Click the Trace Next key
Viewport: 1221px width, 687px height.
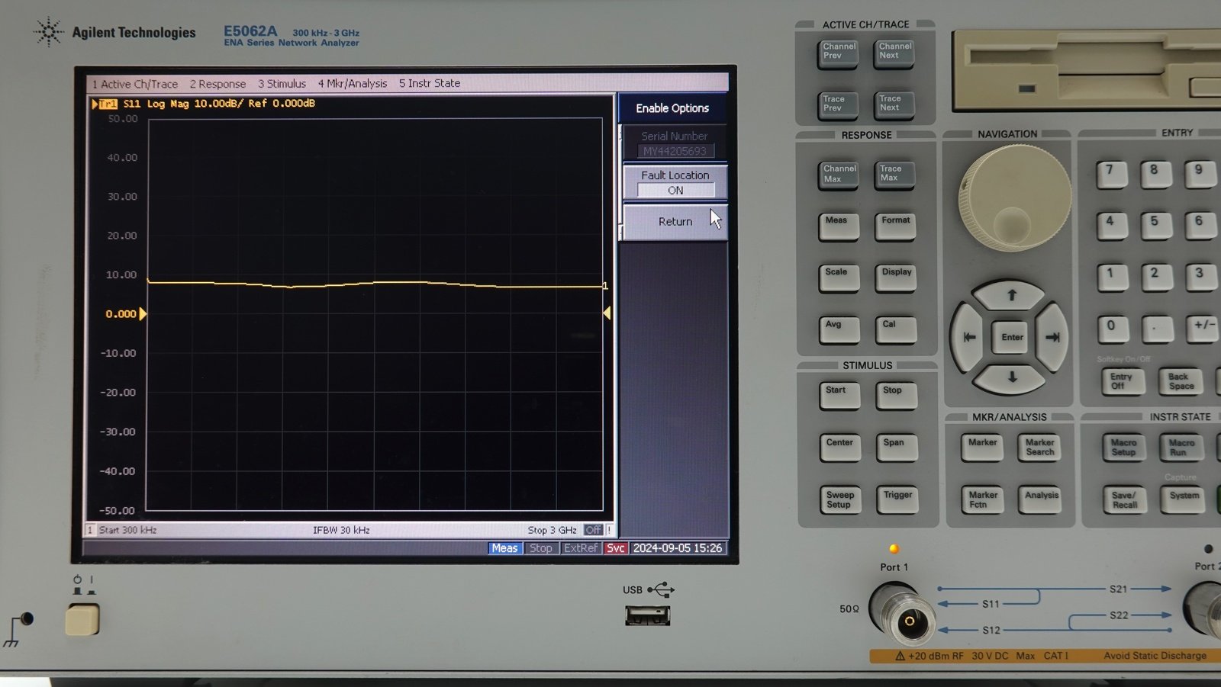(x=894, y=105)
